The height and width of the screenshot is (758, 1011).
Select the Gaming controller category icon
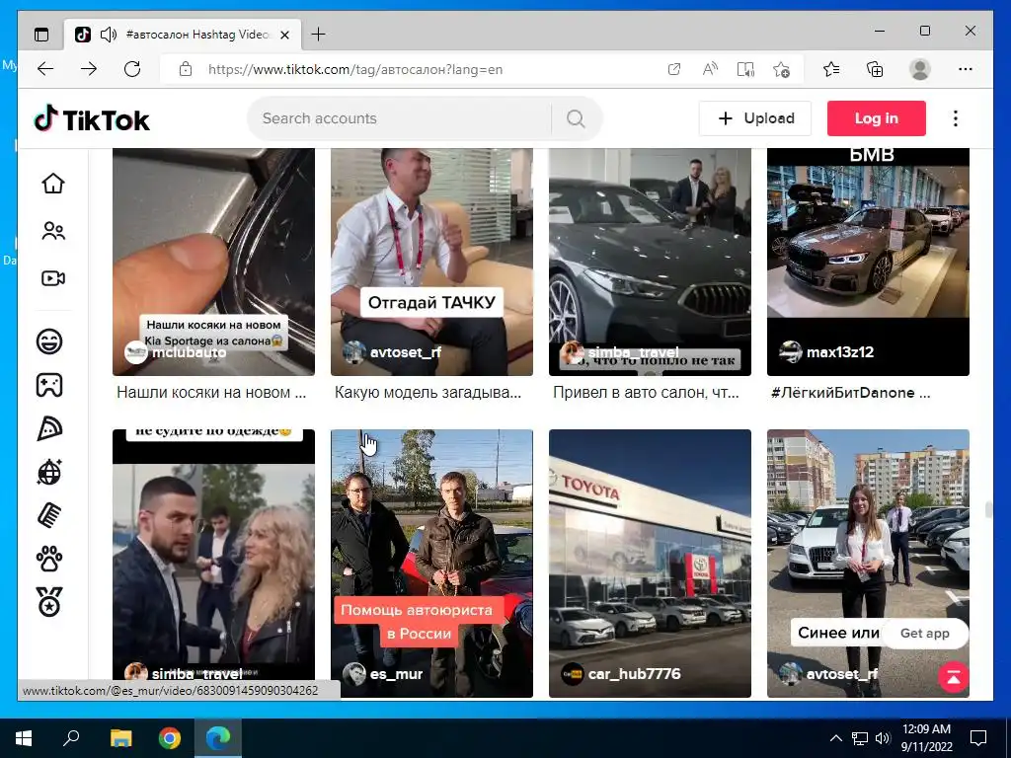49,385
